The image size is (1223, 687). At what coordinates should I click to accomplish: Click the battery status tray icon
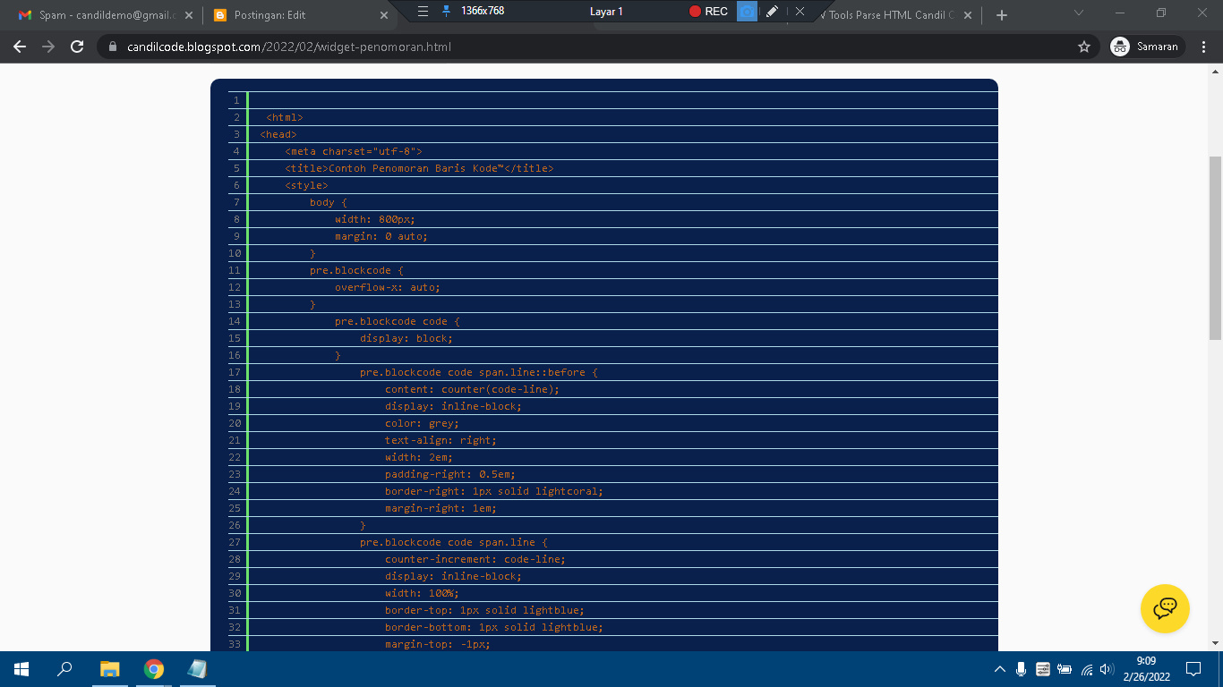(1065, 669)
